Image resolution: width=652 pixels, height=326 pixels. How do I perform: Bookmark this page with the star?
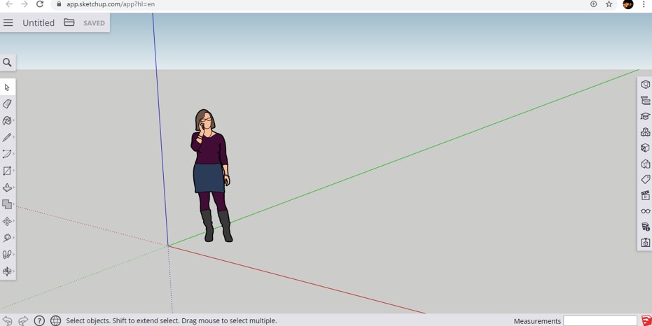click(x=609, y=4)
